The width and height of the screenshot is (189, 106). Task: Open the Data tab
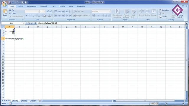click(x=54, y=6)
